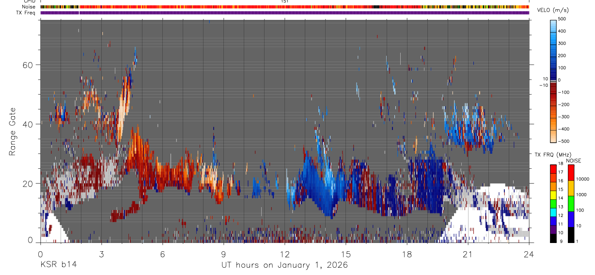Screen dimensions: 595x275
Task: Select the 60 tick on Range Gate axis
Action: [28, 65]
